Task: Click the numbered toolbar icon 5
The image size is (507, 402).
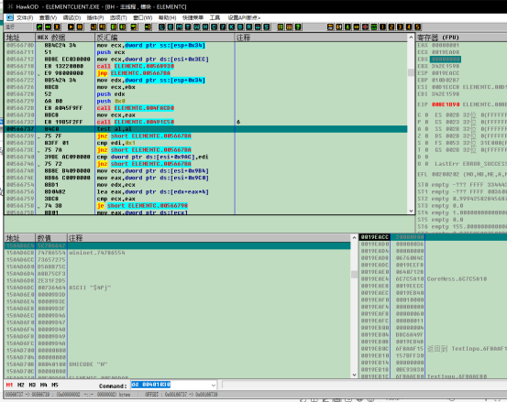Action: coord(417,27)
